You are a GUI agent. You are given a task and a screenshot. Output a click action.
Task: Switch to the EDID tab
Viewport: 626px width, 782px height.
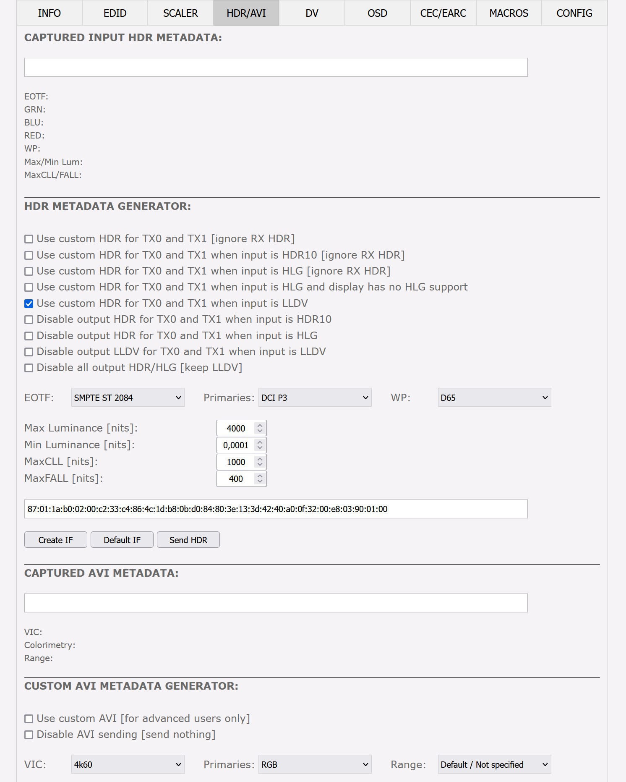click(x=115, y=13)
